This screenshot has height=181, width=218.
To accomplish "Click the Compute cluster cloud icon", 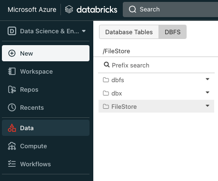I will (x=12, y=146).
